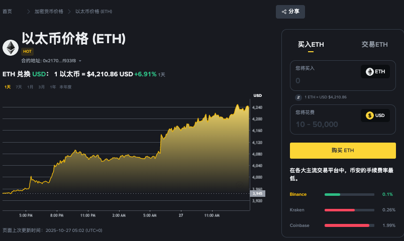Select the 本年度 chart timeframe
The image size is (404, 241).
(65, 87)
